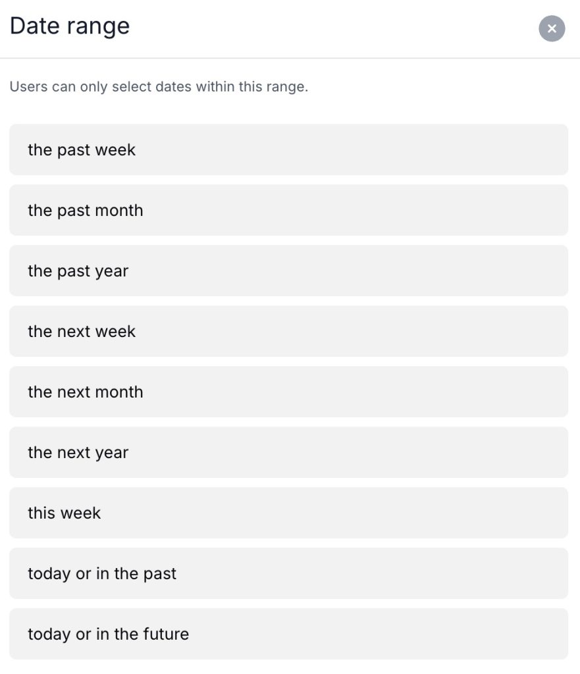This screenshot has width=580, height=674.
Task: Set range to "the next year"
Action: (288, 452)
